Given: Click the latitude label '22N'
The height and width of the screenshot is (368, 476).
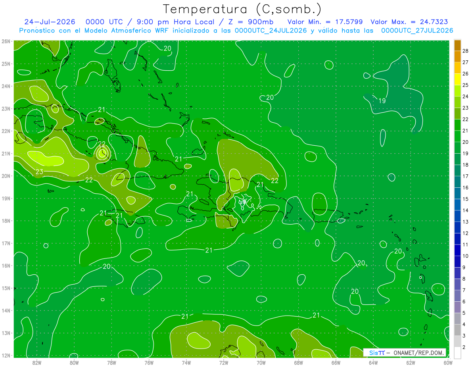Looking at the screenshot, I should point(6,131).
